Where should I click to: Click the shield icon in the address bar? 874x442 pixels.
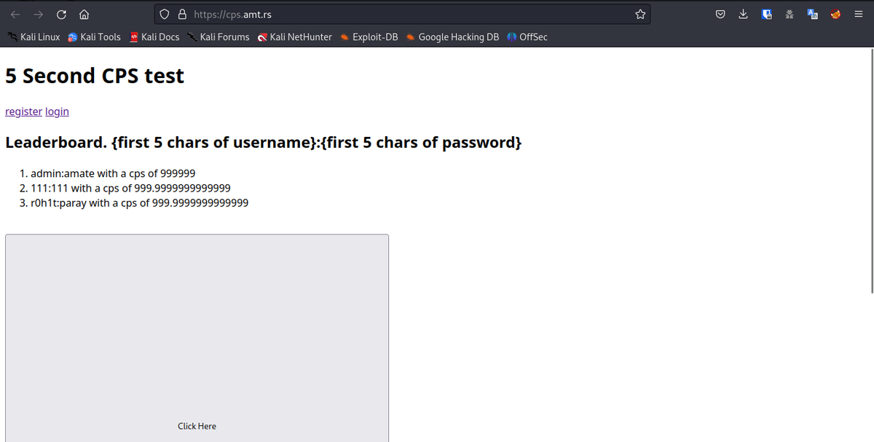pyautogui.click(x=165, y=13)
